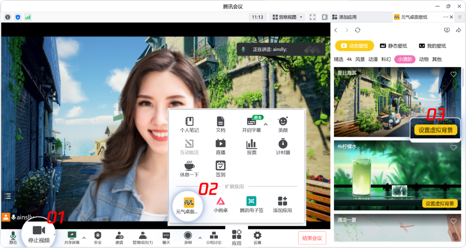Open the meeting info icon
This screenshot has height=248, width=466.
point(8,17)
